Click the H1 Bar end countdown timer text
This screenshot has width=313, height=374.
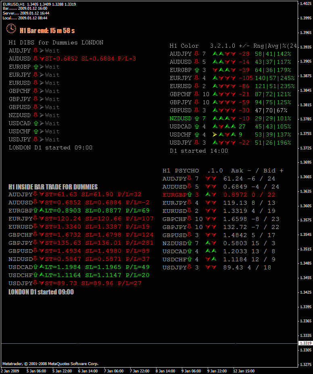tap(47, 30)
